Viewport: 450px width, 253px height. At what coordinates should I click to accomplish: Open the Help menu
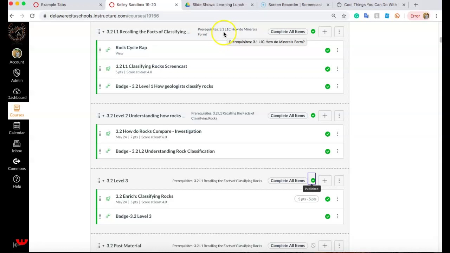(17, 182)
